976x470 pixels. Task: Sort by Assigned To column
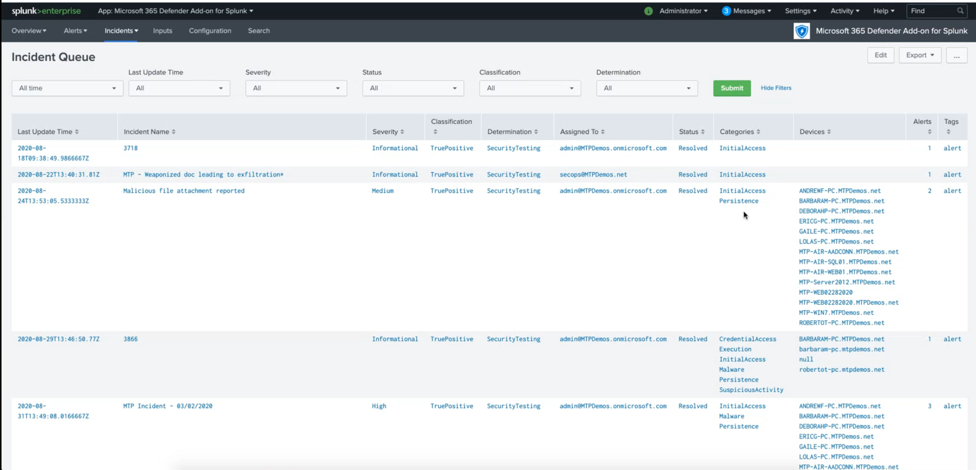click(582, 131)
